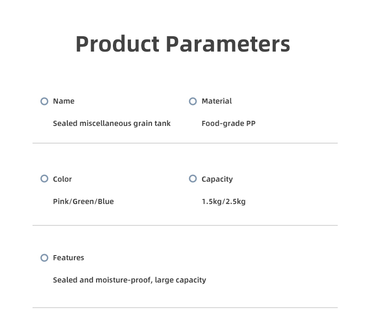Select the Material label
Viewport: 367px width, 329px height.
pos(216,101)
